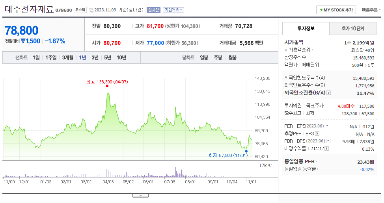Click the help icon beside PER EPS(2023.06)
Viewport: 384px width, 203px height.
[x=327, y=126]
